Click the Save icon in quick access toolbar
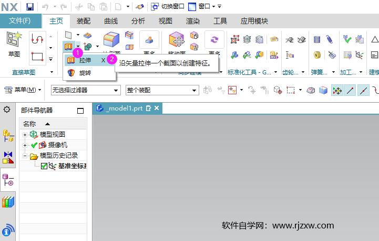This screenshot has width=379, height=241. click(30, 7)
